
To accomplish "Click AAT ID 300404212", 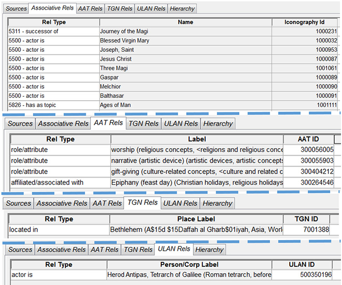I will (308, 172).
